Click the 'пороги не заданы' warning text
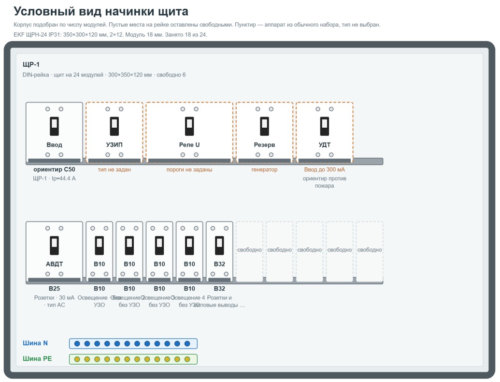Image resolution: width=500 pixels, height=382 pixels. tap(189, 169)
